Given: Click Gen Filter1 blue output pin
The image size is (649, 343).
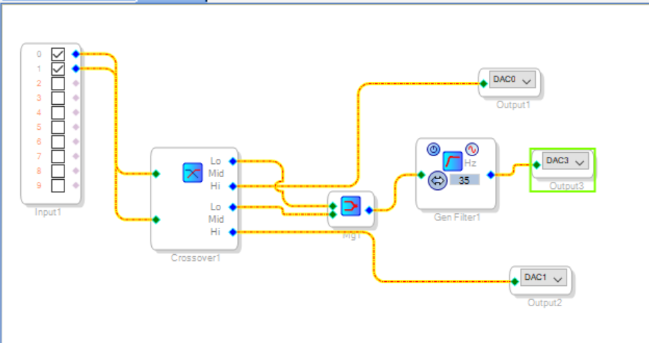Looking at the screenshot, I should (x=491, y=175).
